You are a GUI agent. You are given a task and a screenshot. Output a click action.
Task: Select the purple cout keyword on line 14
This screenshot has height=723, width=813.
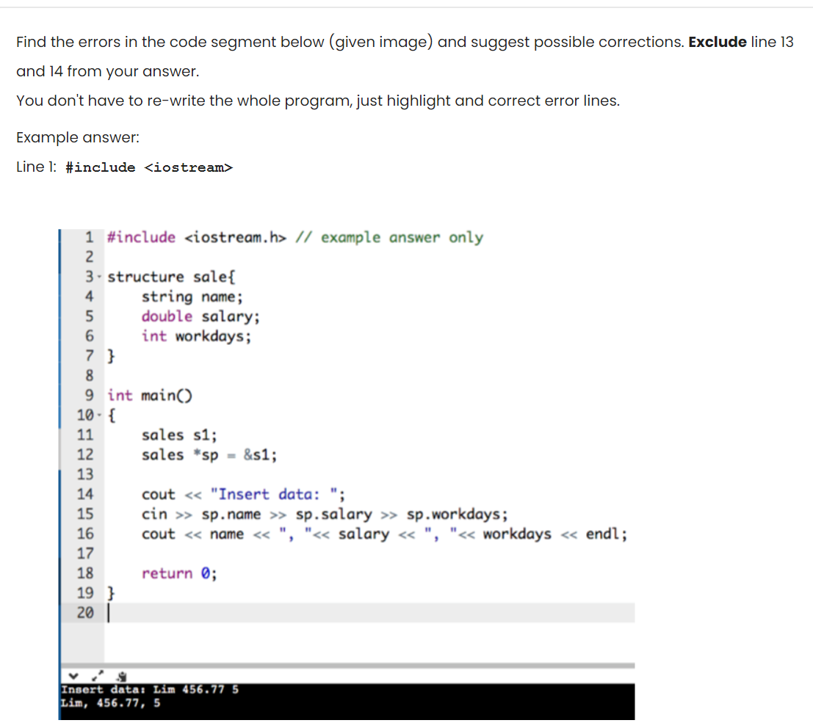[157, 494]
